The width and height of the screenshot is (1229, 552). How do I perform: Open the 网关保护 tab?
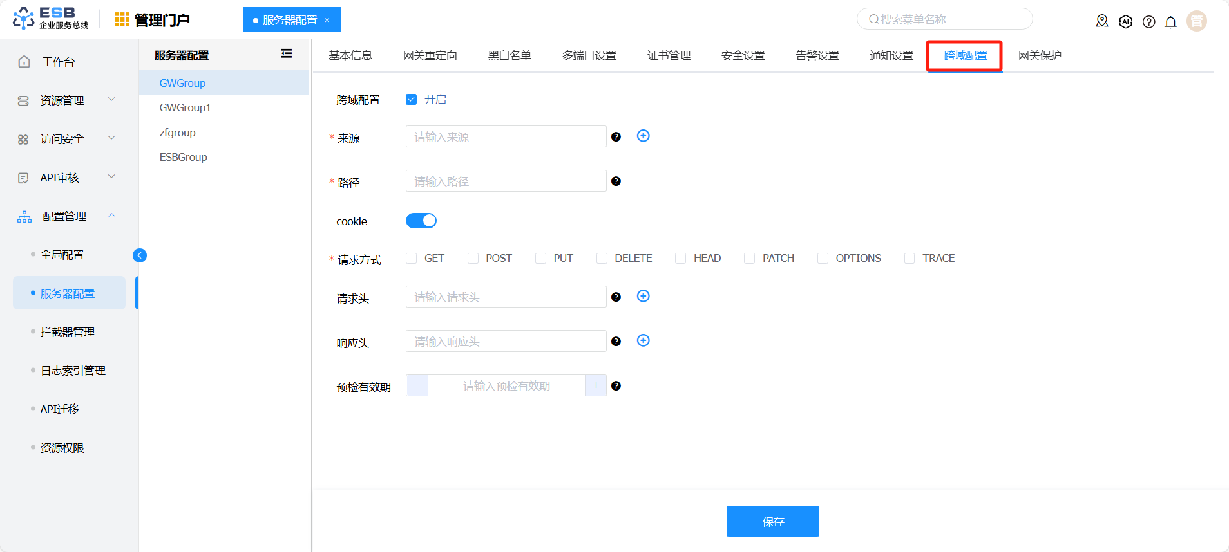tap(1039, 55)
